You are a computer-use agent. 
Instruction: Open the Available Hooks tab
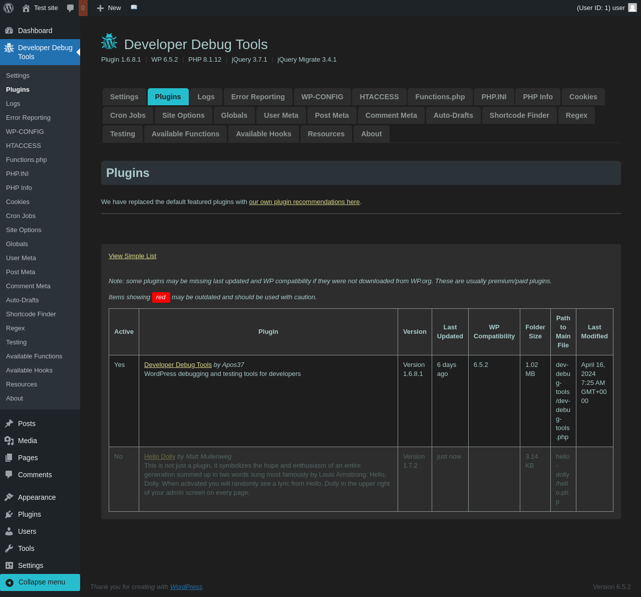[x=263, y=134]
